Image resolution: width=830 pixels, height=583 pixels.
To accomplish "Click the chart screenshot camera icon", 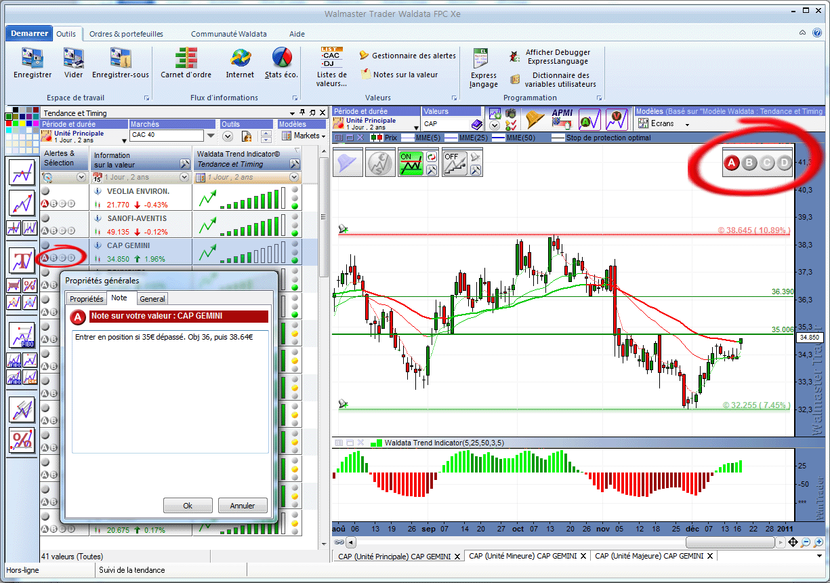I will point(511,113).
